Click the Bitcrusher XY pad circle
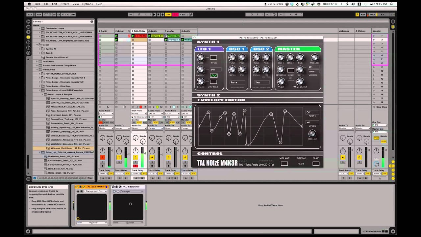 [x=130, y=204]
